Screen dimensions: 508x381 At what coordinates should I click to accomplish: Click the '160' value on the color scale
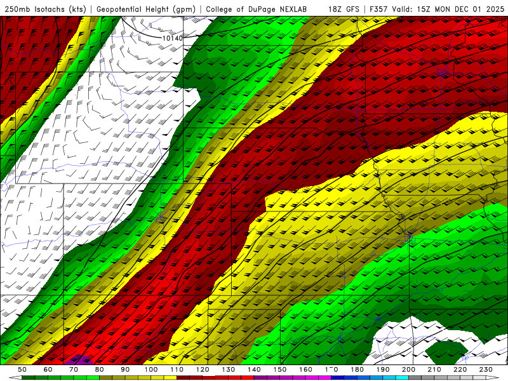tap(305, 370)
